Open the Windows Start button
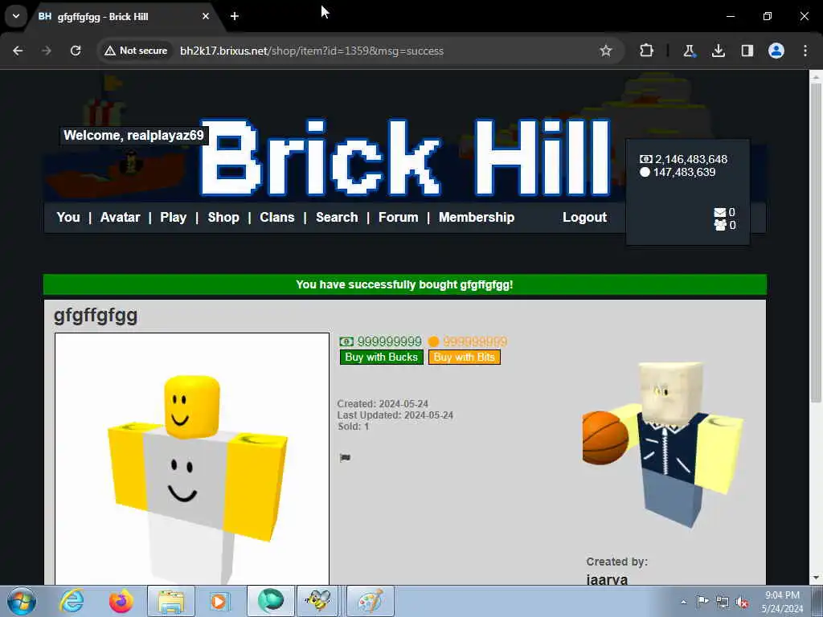Image resolution: width=823 pixels, height=617 pixels. (22, 601)
